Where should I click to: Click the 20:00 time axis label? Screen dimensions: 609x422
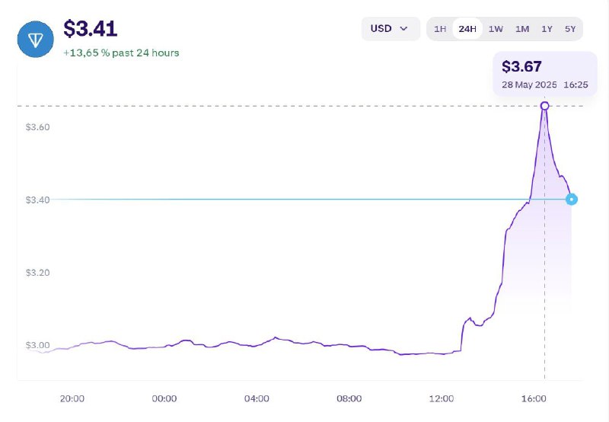click(x=72, y=398)
